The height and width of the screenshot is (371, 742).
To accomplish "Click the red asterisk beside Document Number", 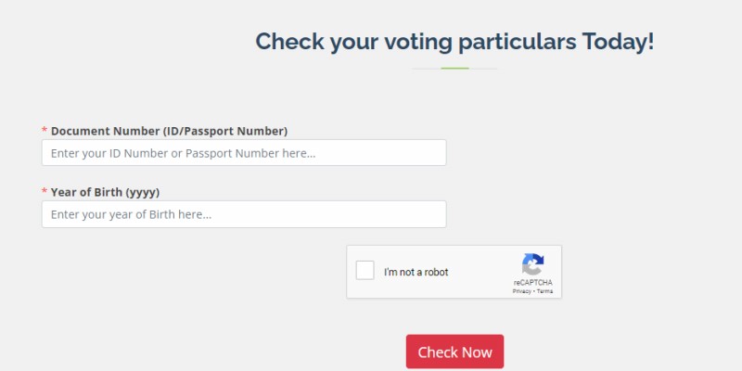I will [45, 131].
